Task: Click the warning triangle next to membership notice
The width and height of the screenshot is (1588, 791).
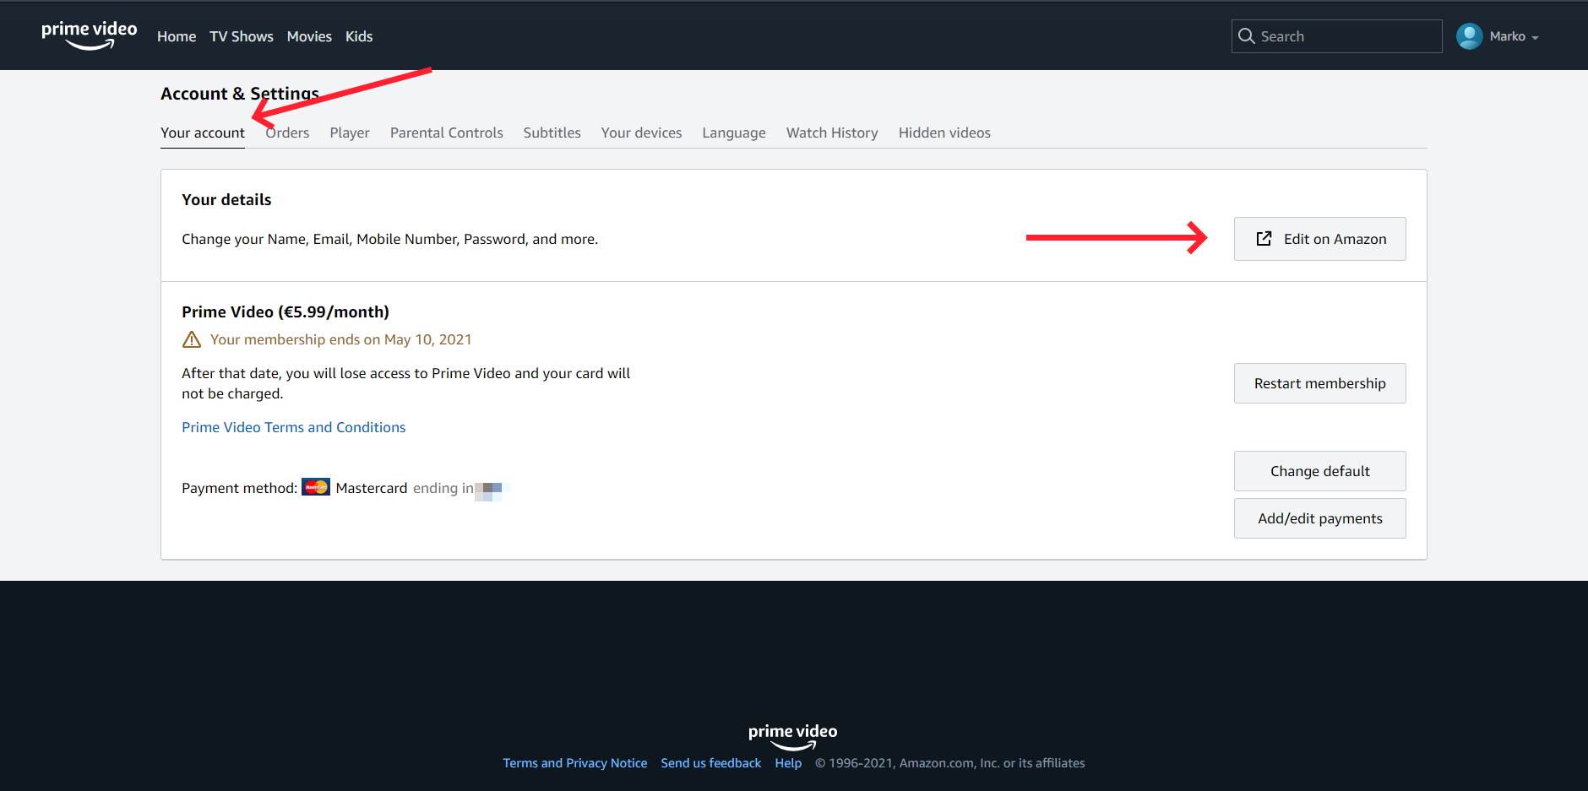Action: [x=191, y=339]
